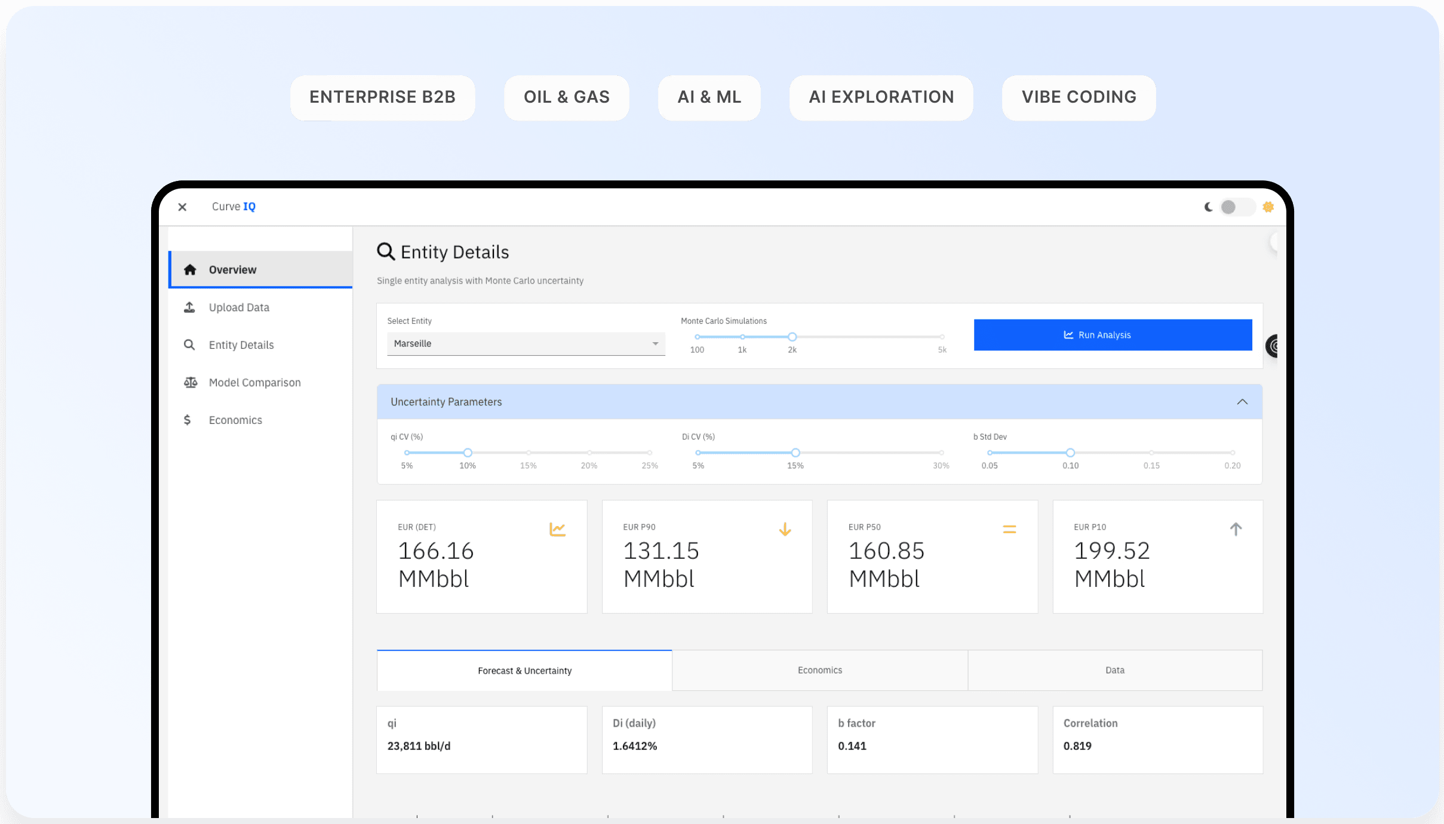Screen dimensions: 1444x824
Task: Close the sidebar with the X icon
Action: click(182, 207)
